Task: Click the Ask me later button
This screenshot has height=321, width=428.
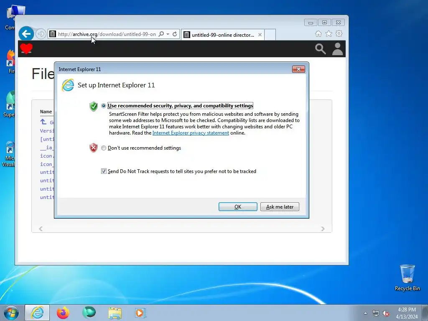Action: click(x=280, y=206)
